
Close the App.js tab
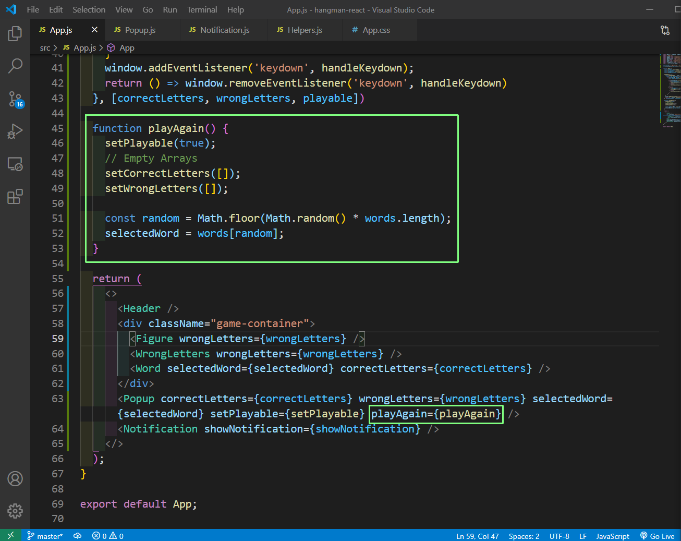point(94,30)
